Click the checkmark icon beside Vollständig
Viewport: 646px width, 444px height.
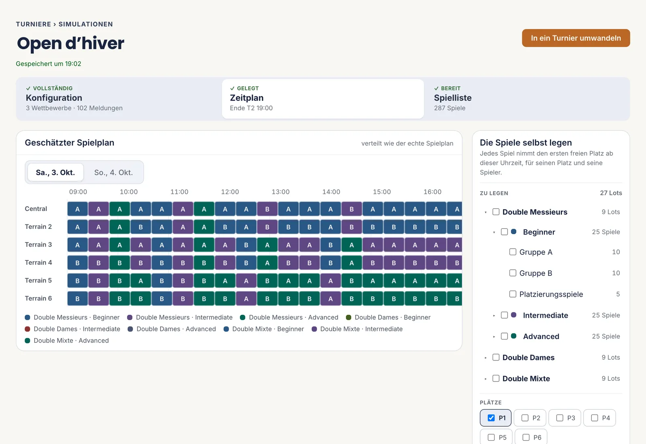click(28, 88)
